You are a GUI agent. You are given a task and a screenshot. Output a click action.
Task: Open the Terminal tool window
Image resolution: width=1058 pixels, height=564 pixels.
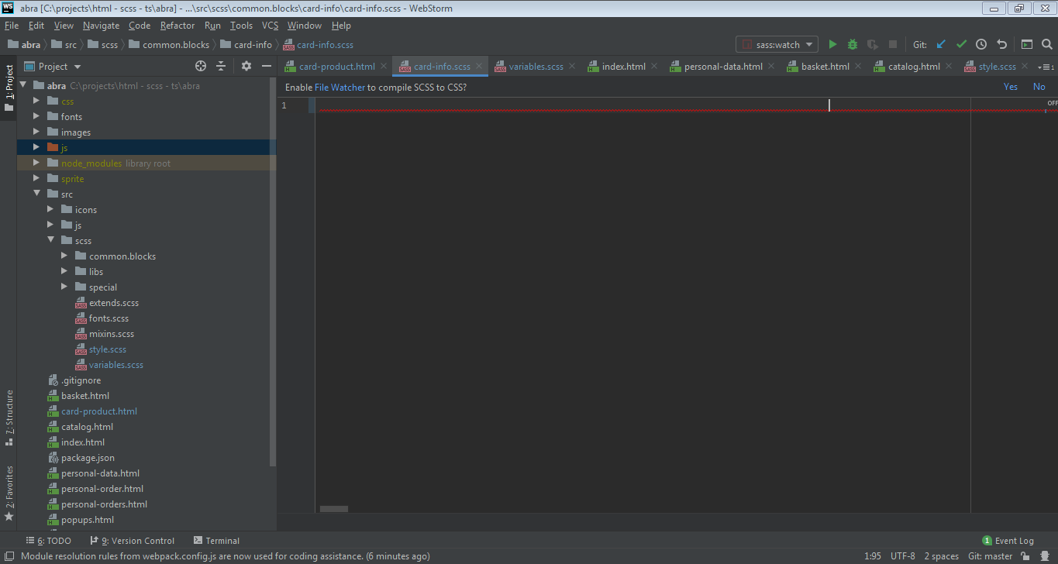tap(217, 541)
